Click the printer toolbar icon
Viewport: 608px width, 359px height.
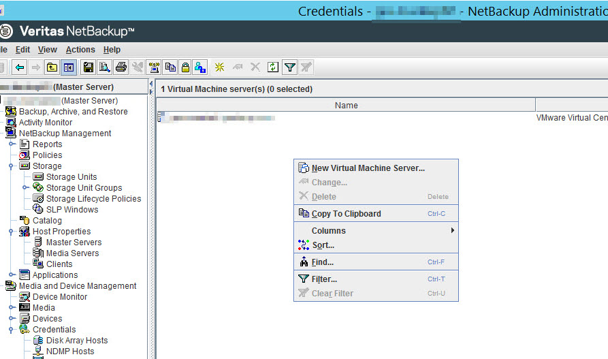[x=121, y=67]
